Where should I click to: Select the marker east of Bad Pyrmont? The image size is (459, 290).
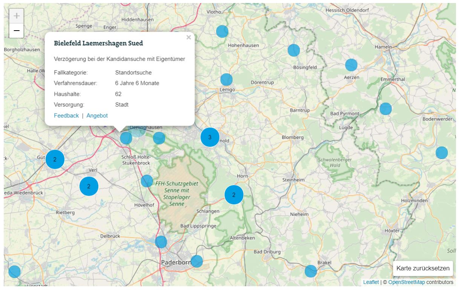[x=386, y=109]
